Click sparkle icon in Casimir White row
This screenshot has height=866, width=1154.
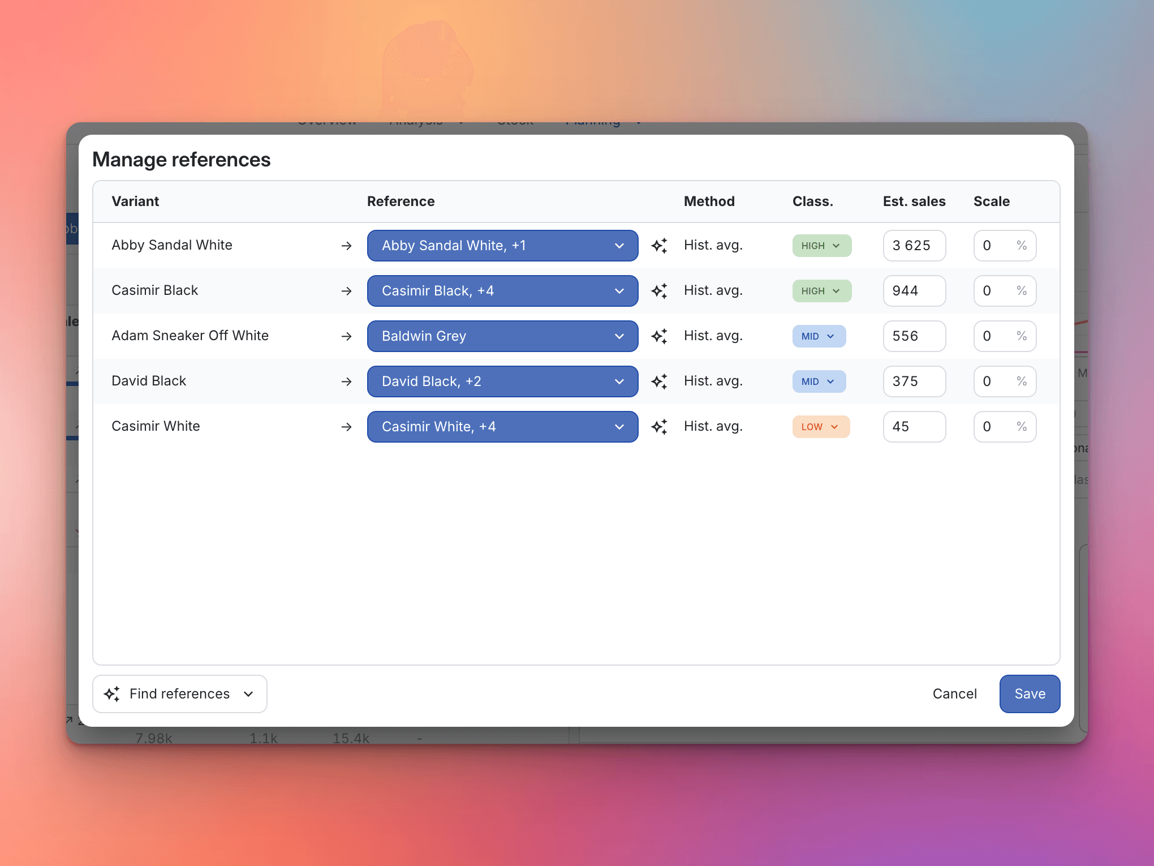point(659,427)
